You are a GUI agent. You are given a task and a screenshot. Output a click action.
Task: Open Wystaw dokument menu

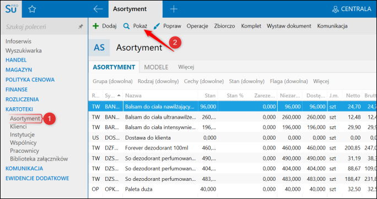coord(289,26)
